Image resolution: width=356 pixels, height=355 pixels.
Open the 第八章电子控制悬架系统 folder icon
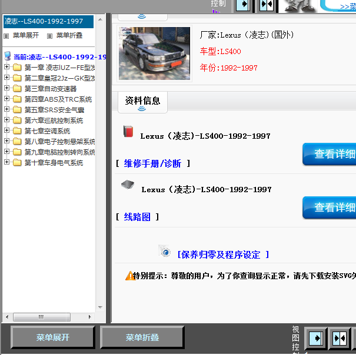[17, 142]
